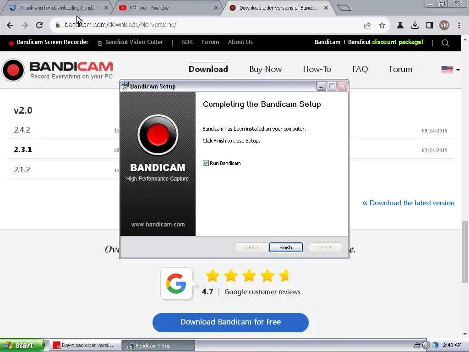Click Download Bandicam for Free button

(230, 322)
